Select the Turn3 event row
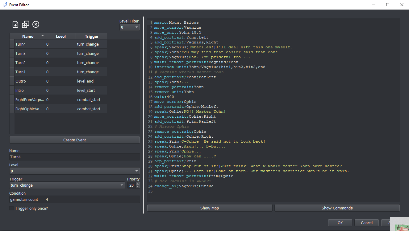409x231 pixels. [58, 54]
